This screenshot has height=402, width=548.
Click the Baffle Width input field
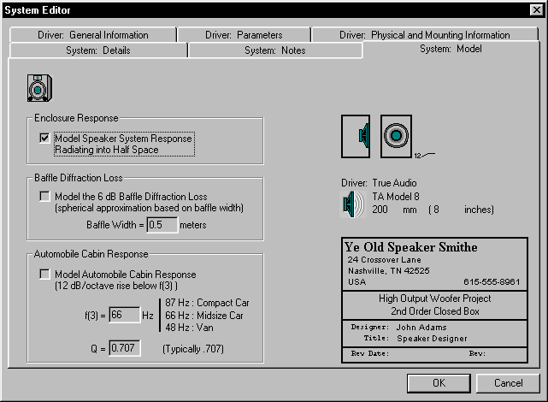(162, 225)
